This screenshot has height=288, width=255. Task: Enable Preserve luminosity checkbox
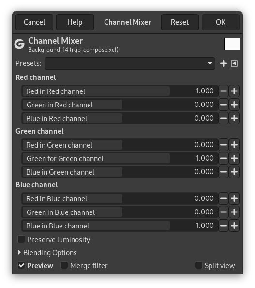coord(21,239)
